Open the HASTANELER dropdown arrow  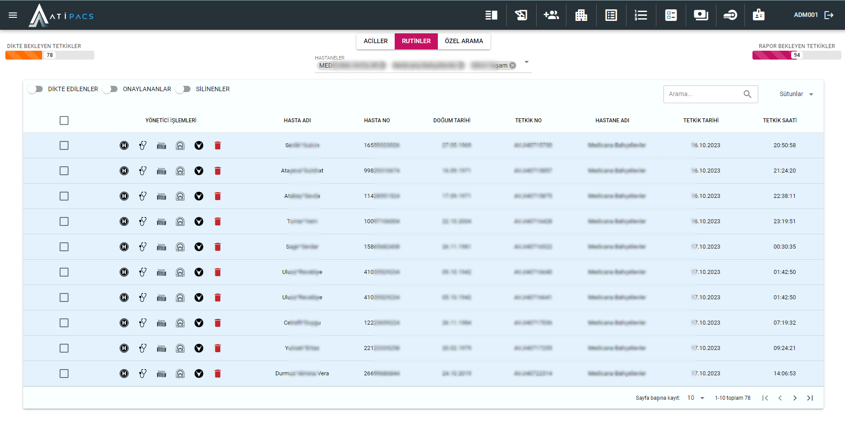coord(526,62)
